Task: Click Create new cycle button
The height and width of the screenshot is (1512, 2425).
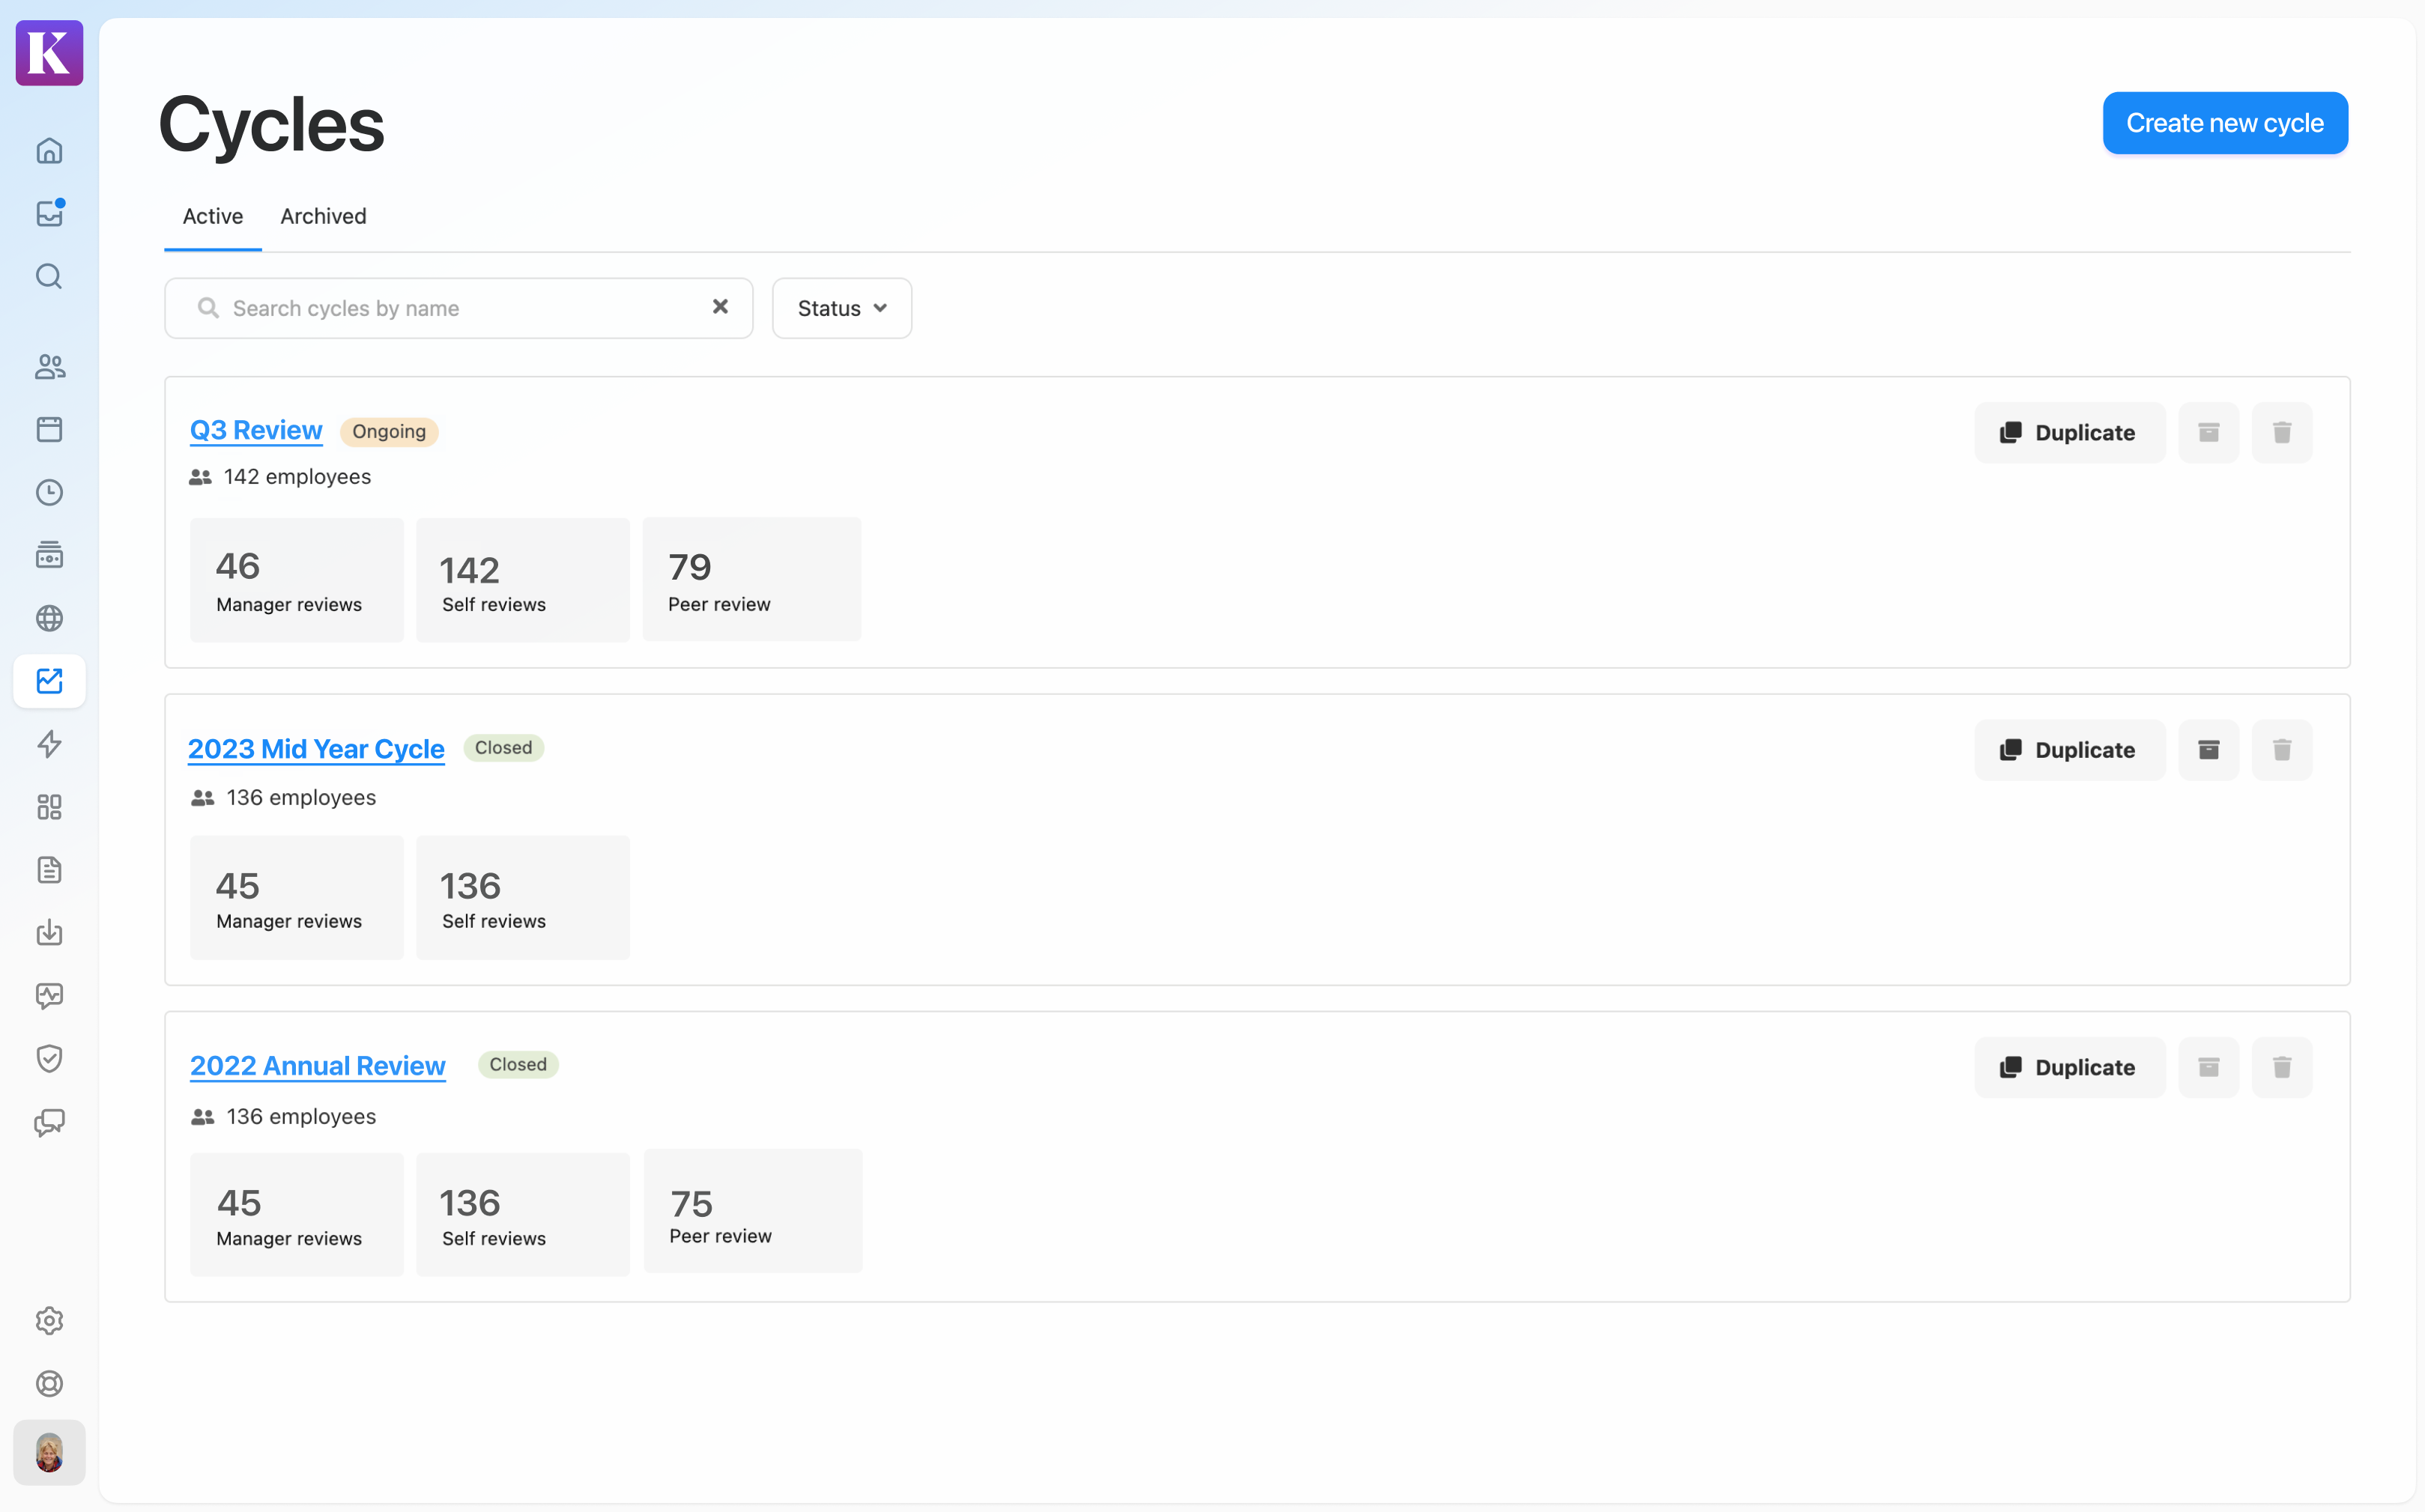Action: 2224,123
